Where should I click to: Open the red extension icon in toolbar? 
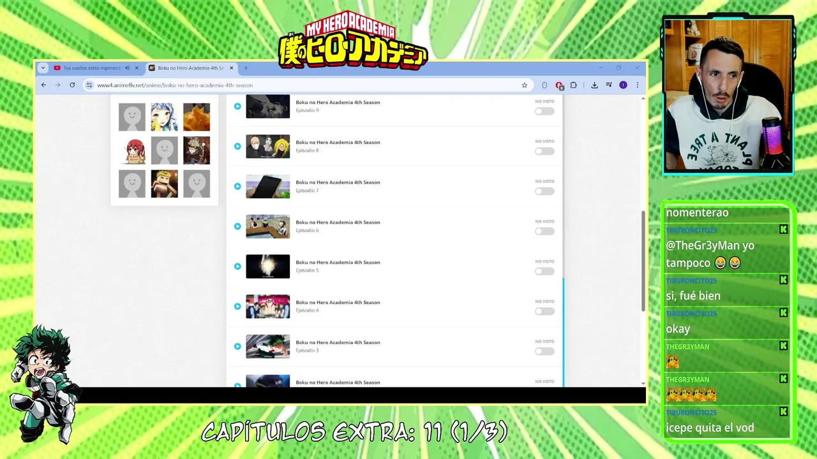point(559,85)
